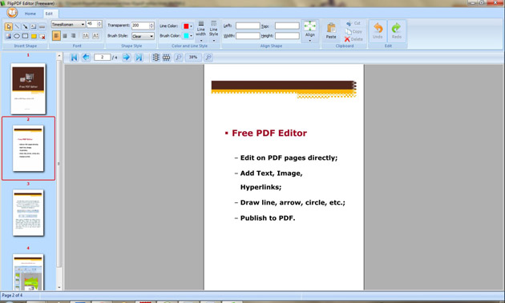Toggle right text alignment

tap(73, 36)
